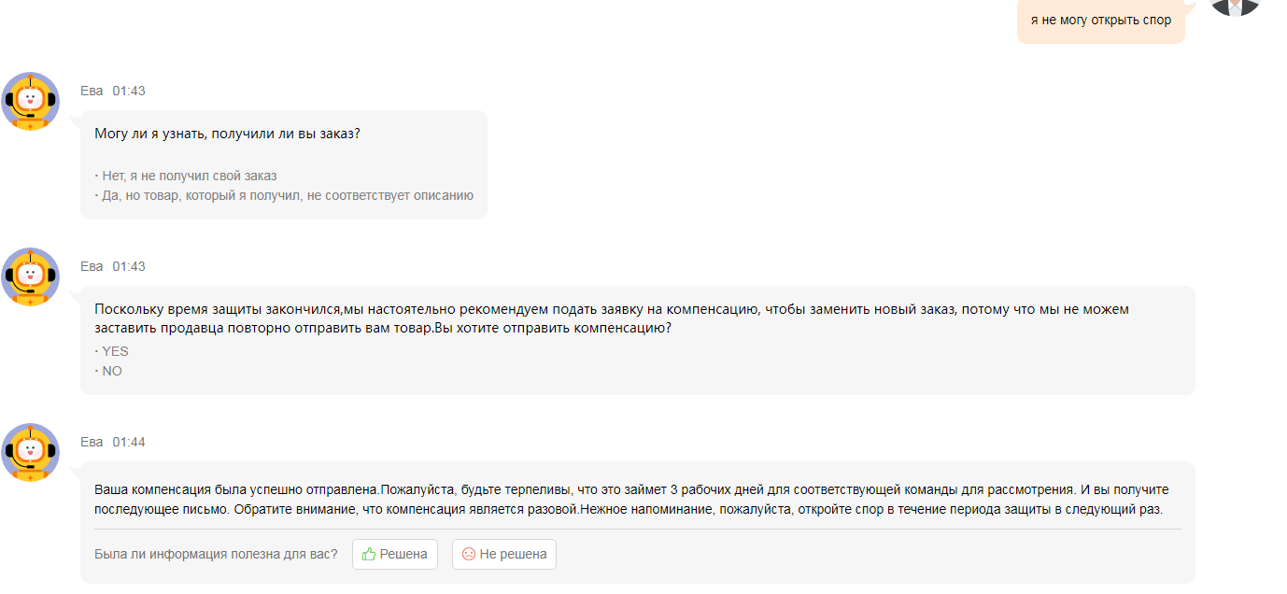1287x594 pixels.
Task: Click the 01:44 timestamp label
Action: pyautogui.click(x=129, y=442)
